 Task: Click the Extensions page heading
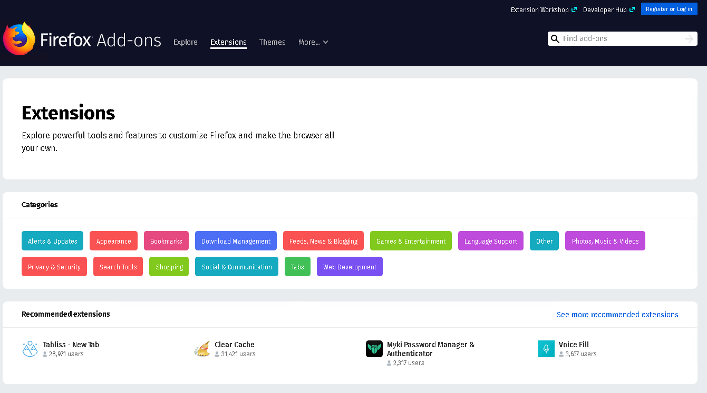(69, 113)
